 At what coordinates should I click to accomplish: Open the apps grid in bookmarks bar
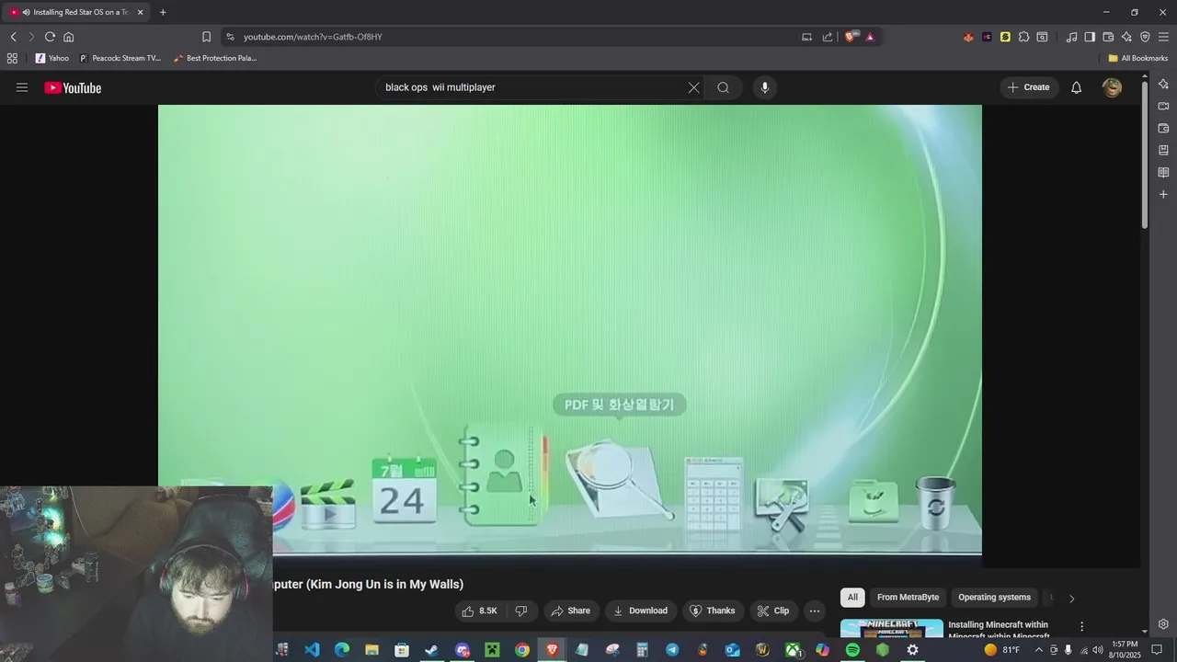click(12, 58)
